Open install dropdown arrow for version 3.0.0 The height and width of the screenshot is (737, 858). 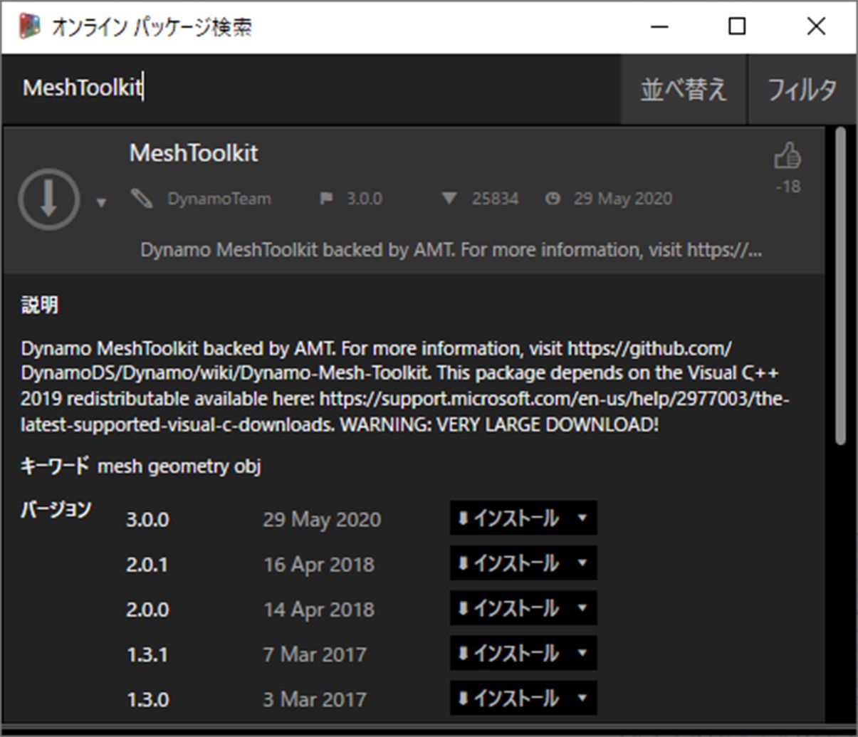[582, 518]
